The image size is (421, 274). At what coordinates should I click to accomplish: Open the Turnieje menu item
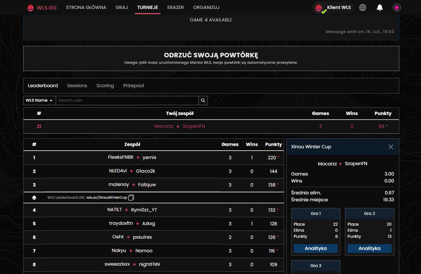pyautogui.click(x=147, y=7)
